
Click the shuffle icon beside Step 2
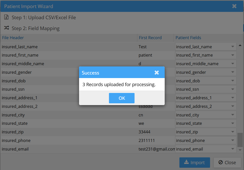coord(7,28)
